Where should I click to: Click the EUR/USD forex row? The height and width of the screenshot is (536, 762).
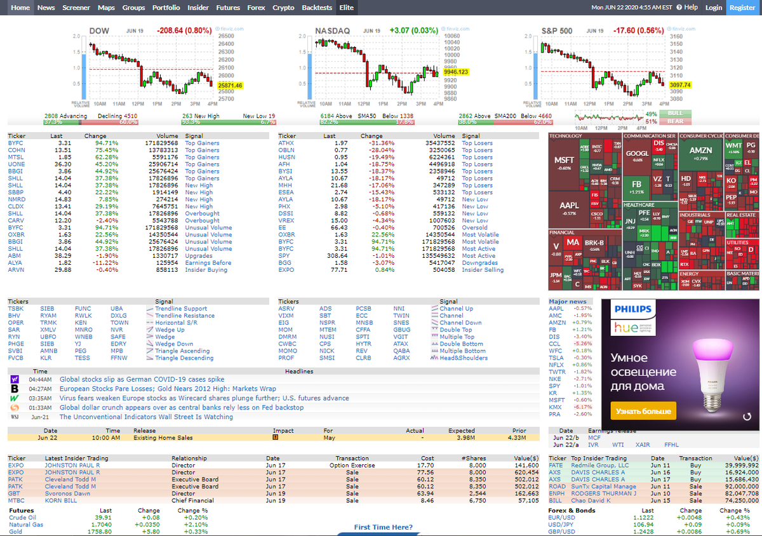tap(653, 518)
